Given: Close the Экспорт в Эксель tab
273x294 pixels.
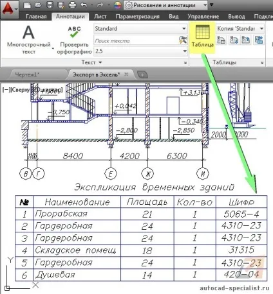Looking at the screenshot, I should pyautogui.click(x=126, y=74).
